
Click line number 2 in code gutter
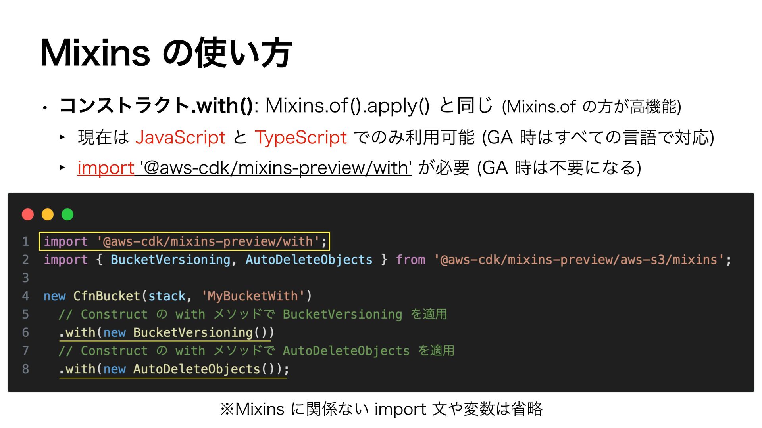pos(25,260)
